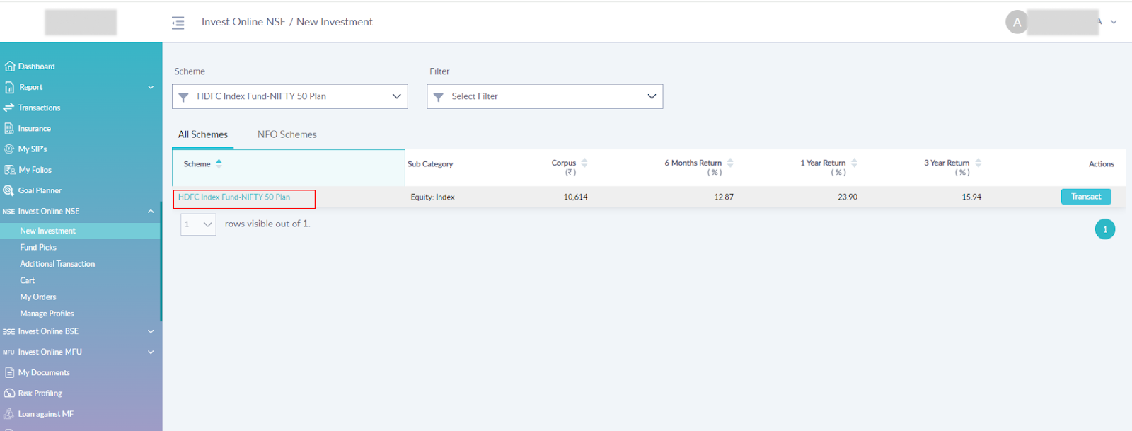Click the My Documents file icon
1132x431 pixels.
(x=9, y=372)
